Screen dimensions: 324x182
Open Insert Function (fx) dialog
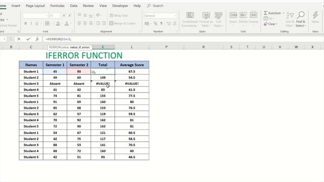coord(37,39)
